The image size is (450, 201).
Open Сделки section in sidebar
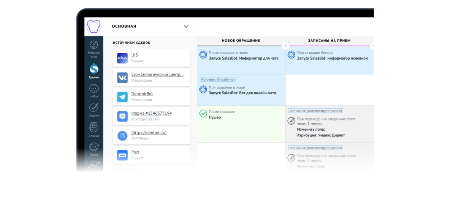tap(93, 71)
